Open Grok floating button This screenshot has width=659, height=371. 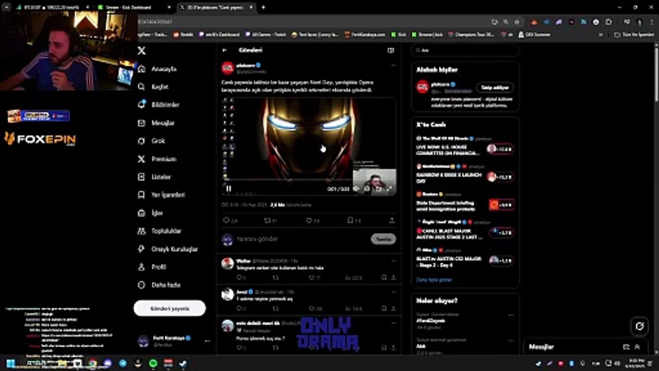639,326
